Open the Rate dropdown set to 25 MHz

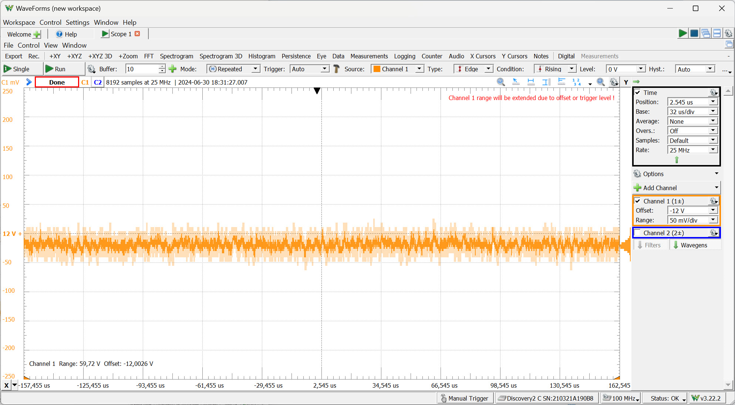713,150
